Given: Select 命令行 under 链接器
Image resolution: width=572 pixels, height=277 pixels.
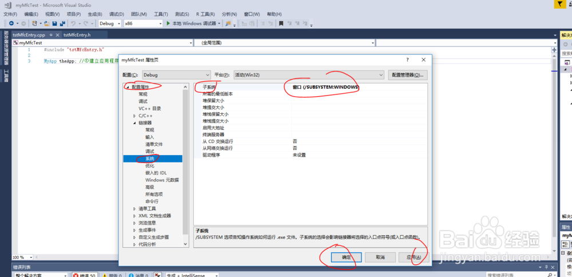Looking at the screenshot, I should tap(152, 201).
